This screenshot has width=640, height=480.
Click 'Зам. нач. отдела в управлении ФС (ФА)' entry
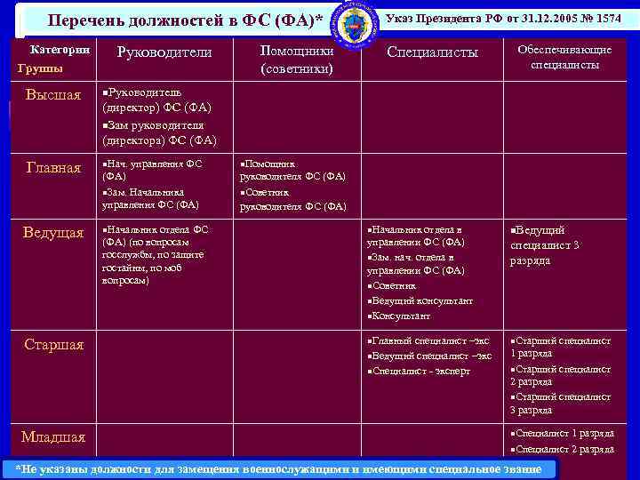415,264
